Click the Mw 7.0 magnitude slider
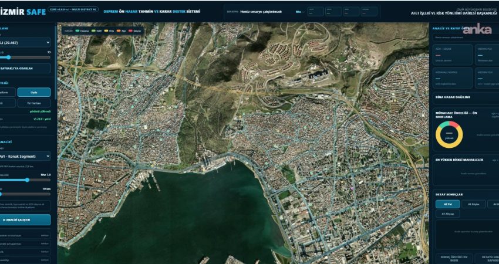499x264 pixels. point(25,180)
